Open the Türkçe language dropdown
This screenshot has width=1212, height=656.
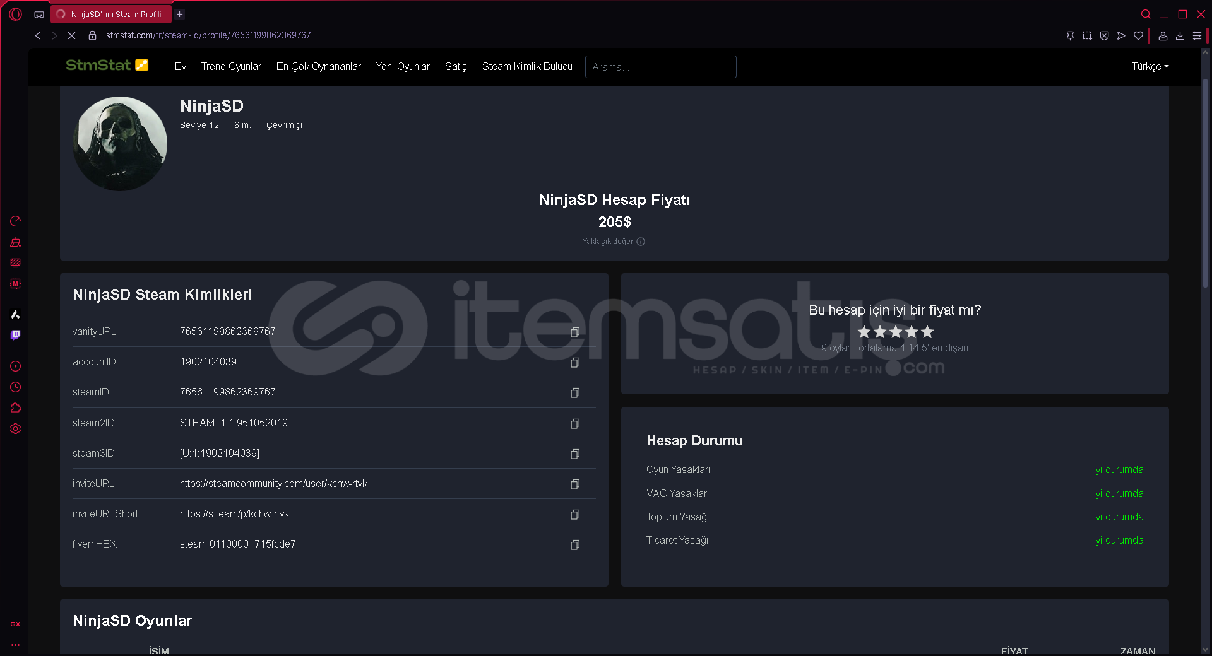(1150, 66)
